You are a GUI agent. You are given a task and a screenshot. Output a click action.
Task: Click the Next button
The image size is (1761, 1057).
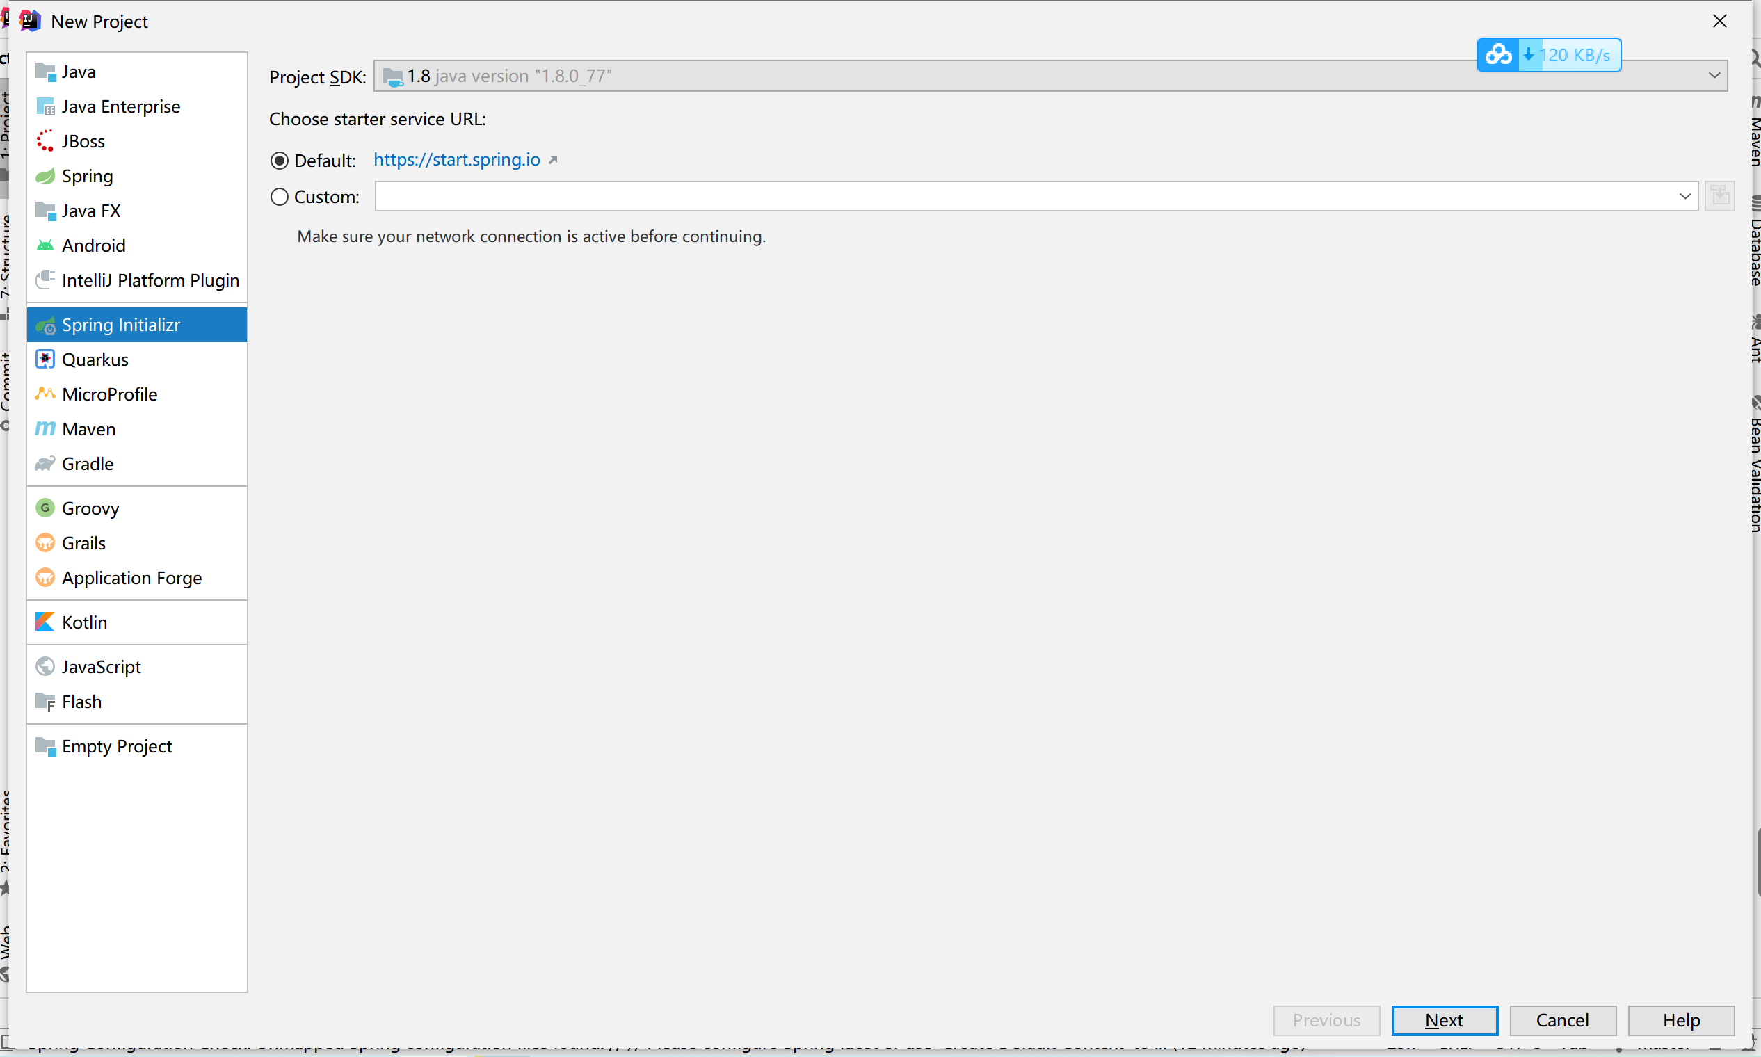point(1444,1020)
